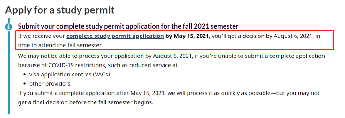Select the fall 2021 semester subheading
This screenshot has height=118, width=345.
128,26
